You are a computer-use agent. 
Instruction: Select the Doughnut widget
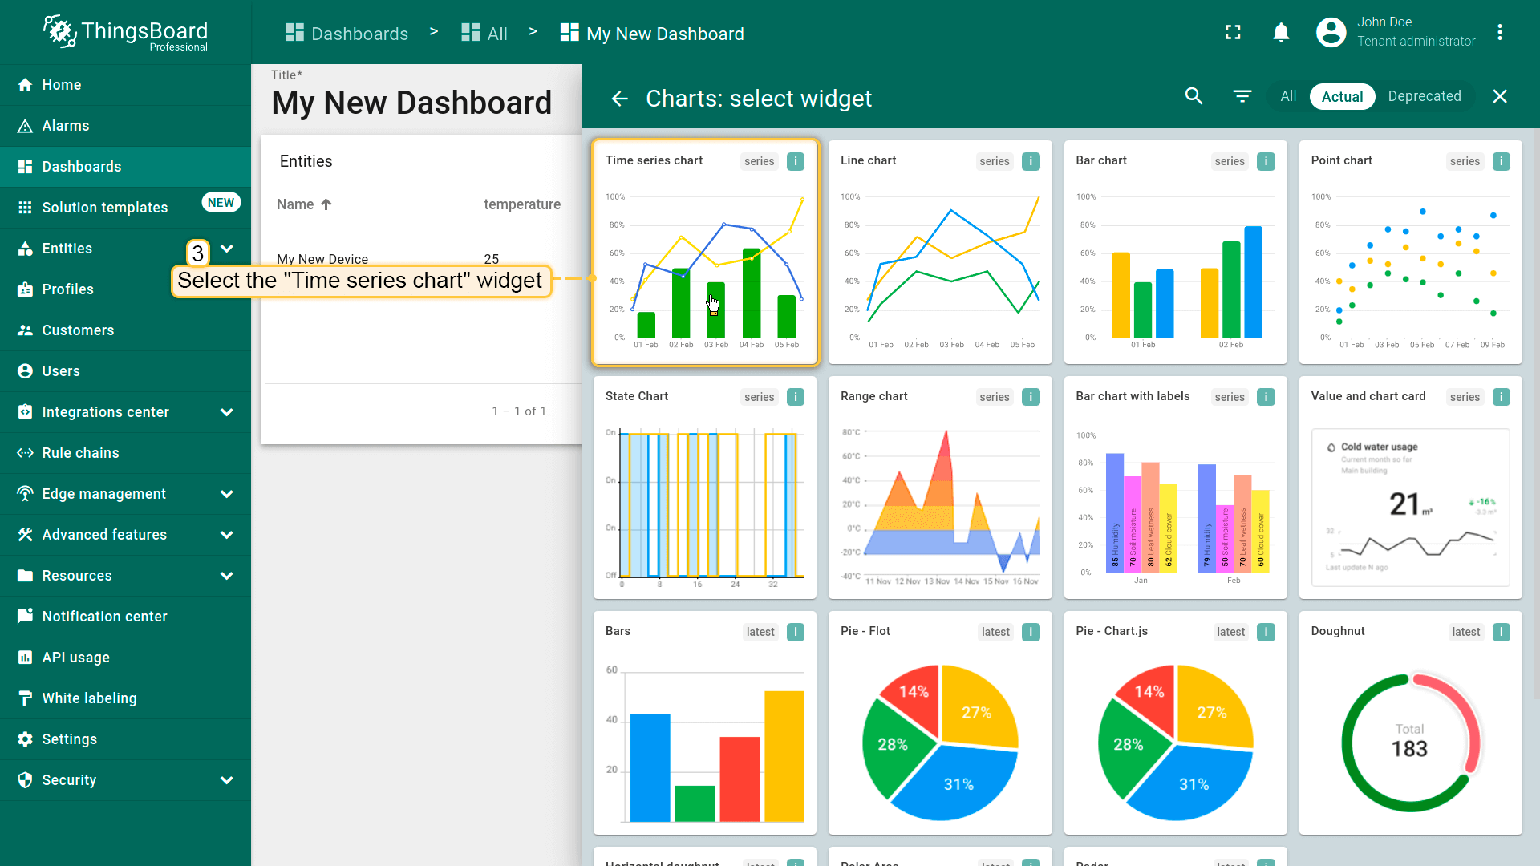1410,722
